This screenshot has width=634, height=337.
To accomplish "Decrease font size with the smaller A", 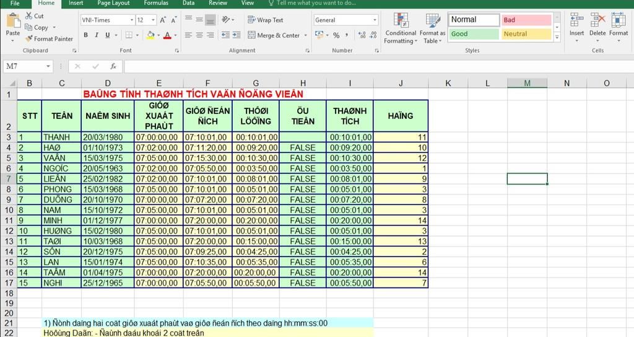I will [173, 20].
